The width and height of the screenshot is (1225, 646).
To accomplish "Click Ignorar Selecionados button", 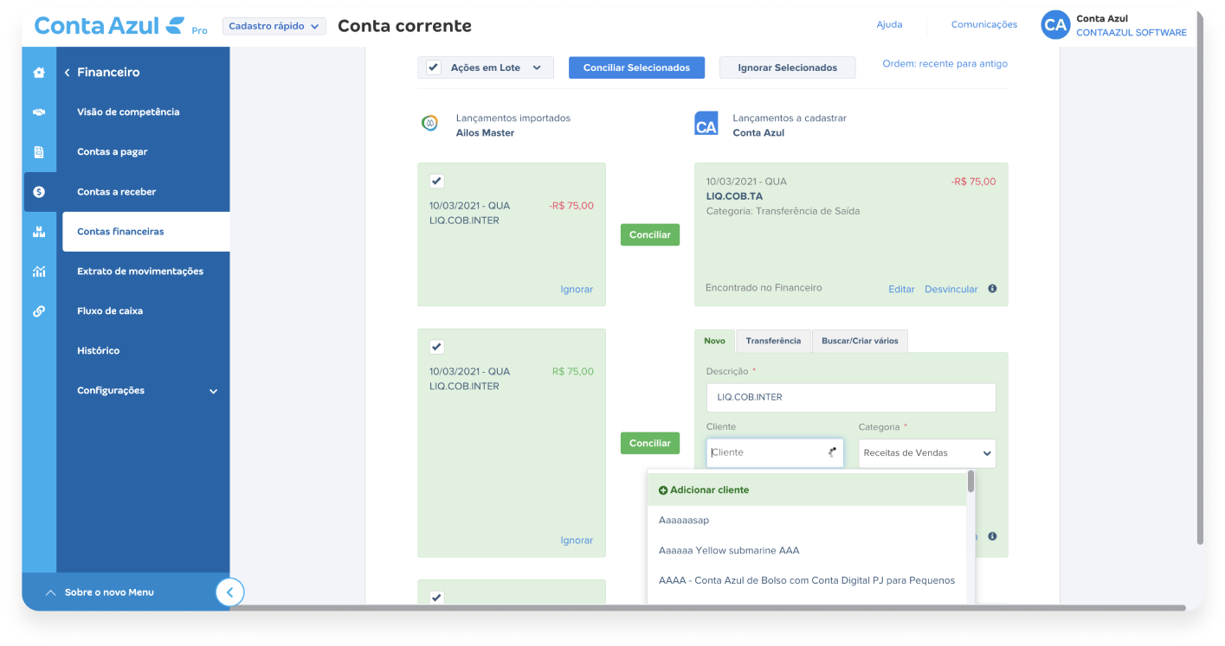I will pyautogui.click(x=787, y=67).
